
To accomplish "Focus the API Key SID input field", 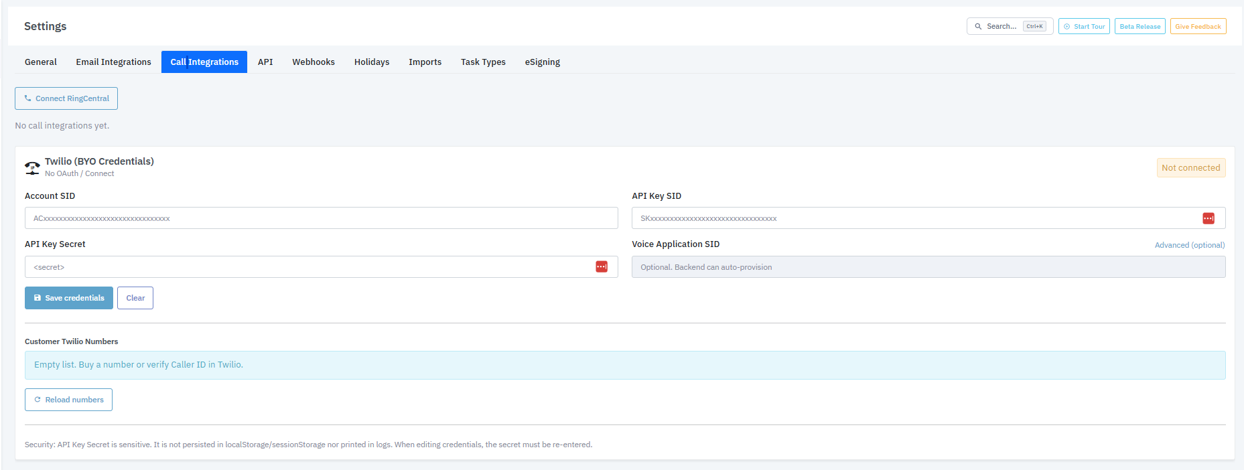I will click(928, 218).
